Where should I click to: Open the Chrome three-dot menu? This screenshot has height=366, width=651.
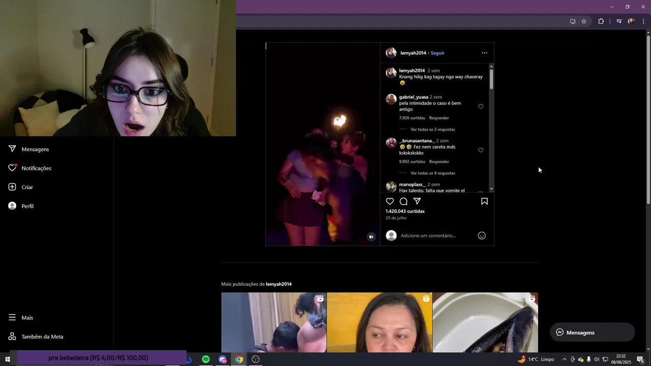tap(643, 21)
